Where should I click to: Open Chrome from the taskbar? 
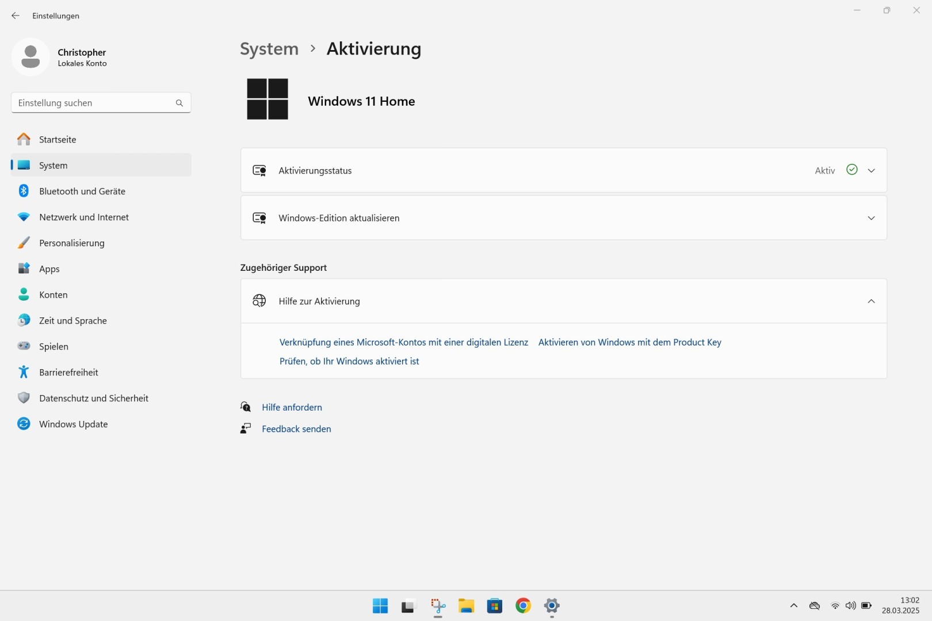(x=523, y=605)
